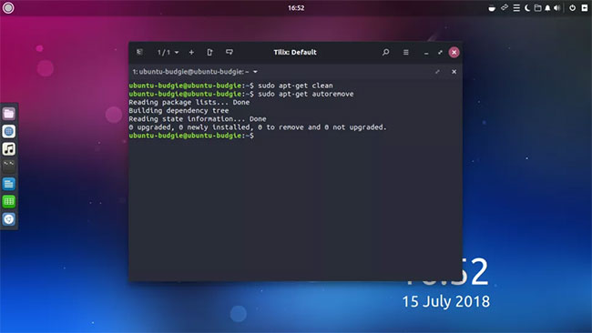Screen dimensions: 592x333
Task: Click the terminal title ubuntu-budgie@ubuntu-budgie
Action: pos(190,72)
